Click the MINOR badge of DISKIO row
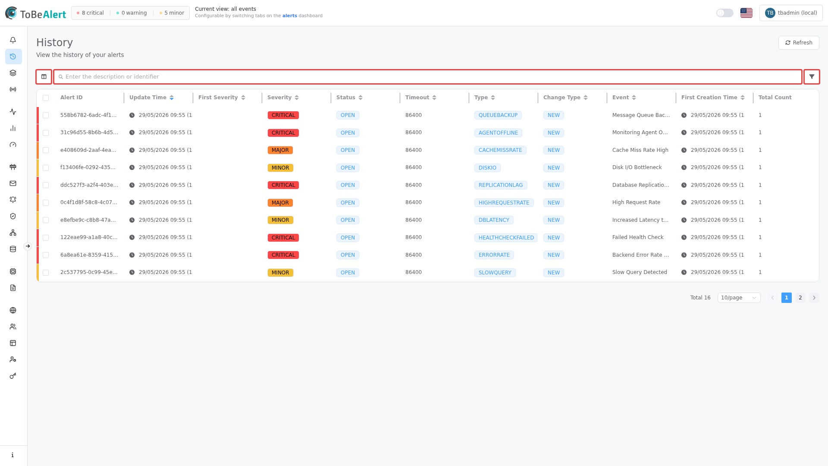 pyautogui.click(x=280, y=168)
